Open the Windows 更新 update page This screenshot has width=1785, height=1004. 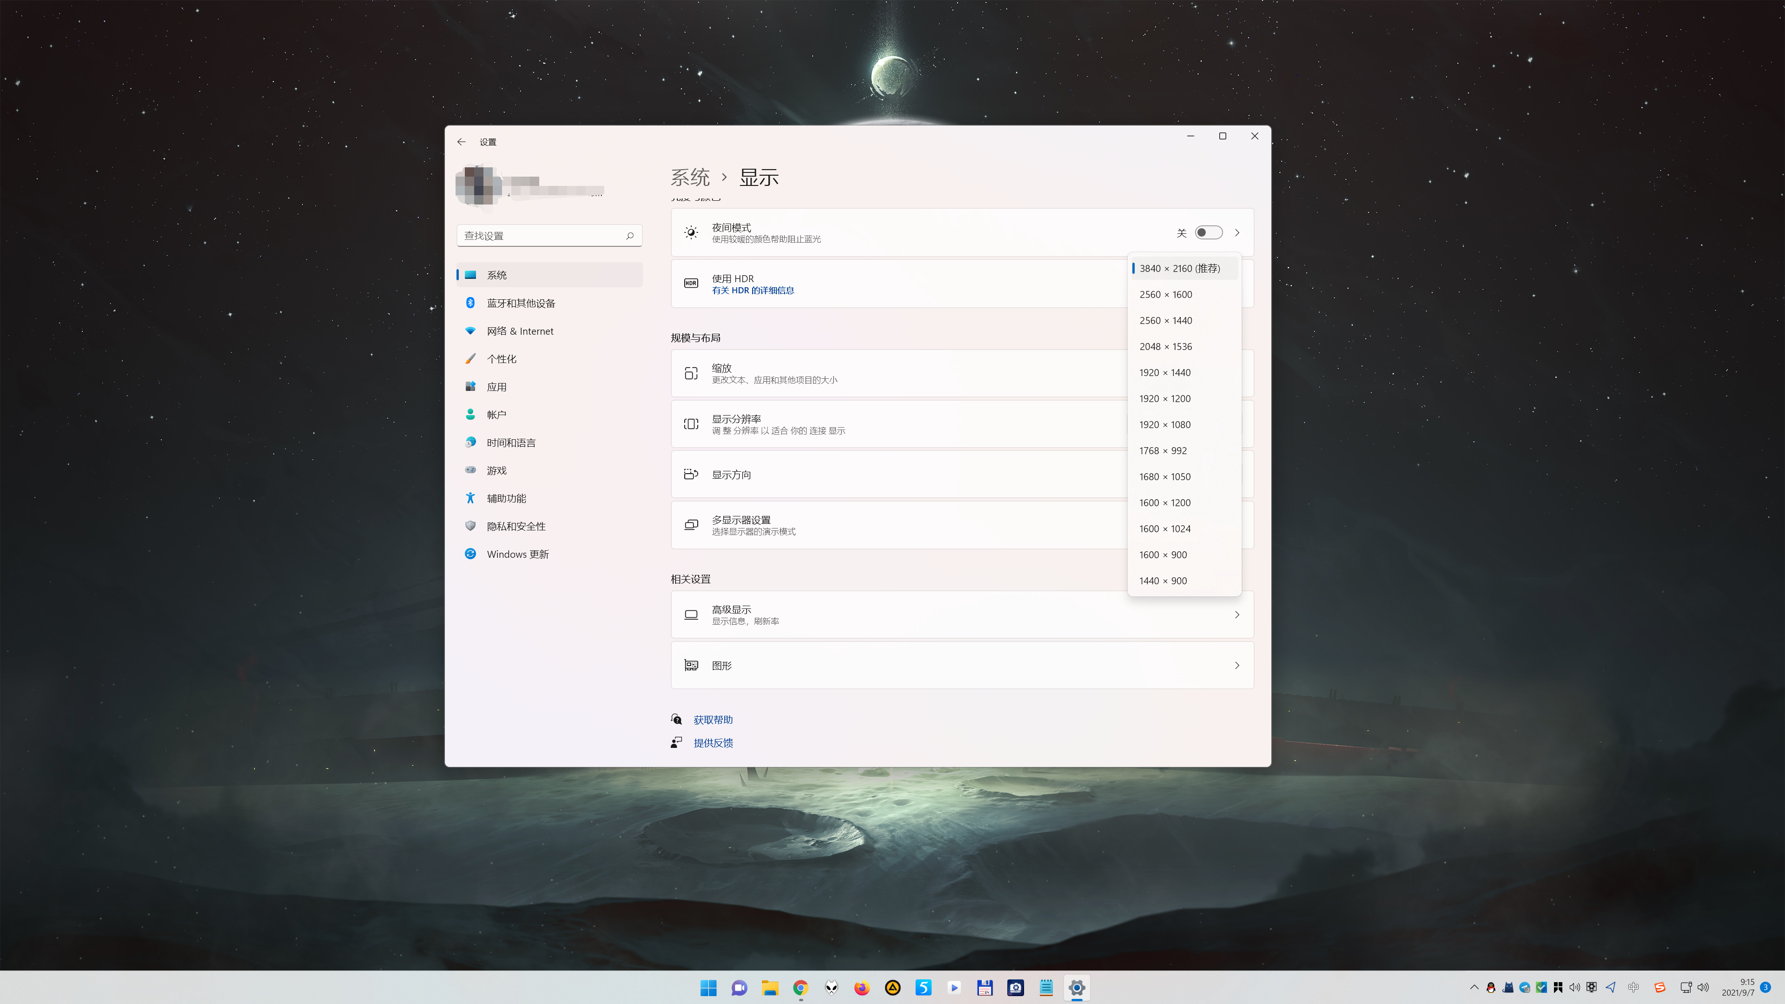(x=517, y=555)
